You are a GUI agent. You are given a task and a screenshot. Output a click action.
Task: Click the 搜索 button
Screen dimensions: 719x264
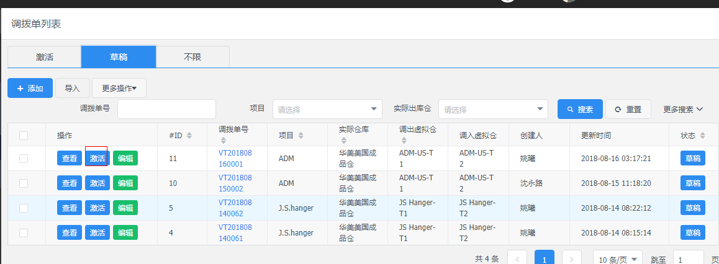pos(580,109)
